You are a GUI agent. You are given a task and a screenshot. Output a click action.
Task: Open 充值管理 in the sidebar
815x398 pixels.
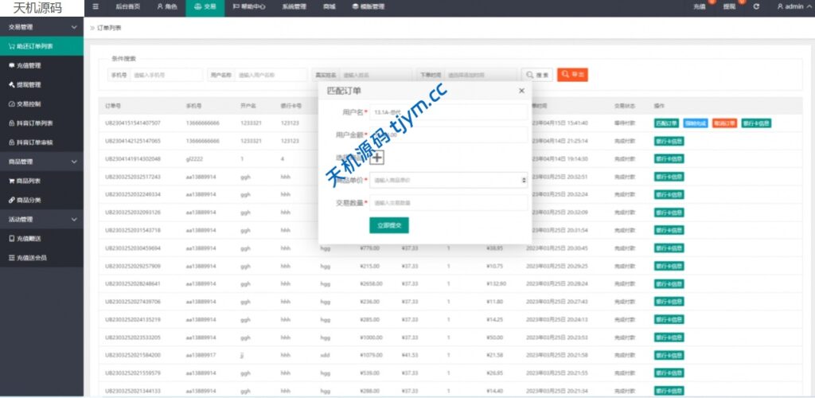pyautogui.click(x=29, y=65)
